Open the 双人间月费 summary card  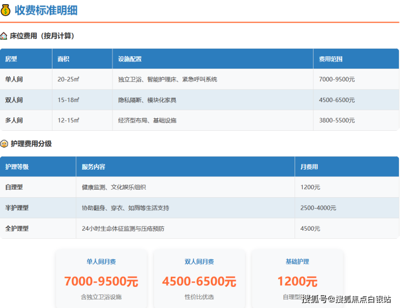199,279
